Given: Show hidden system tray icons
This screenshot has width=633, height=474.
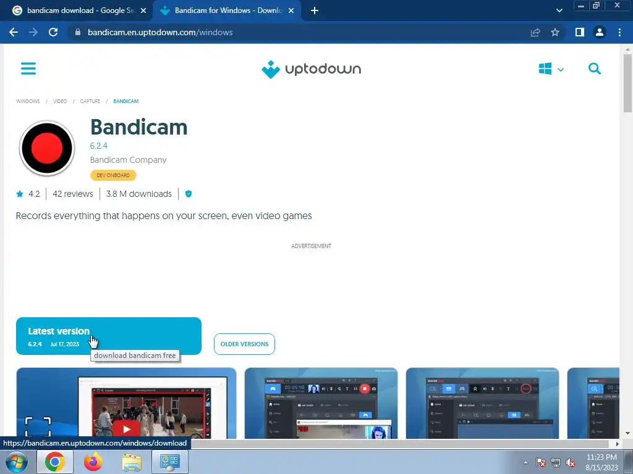Looking at the screenshot, I should pos(525,462).
